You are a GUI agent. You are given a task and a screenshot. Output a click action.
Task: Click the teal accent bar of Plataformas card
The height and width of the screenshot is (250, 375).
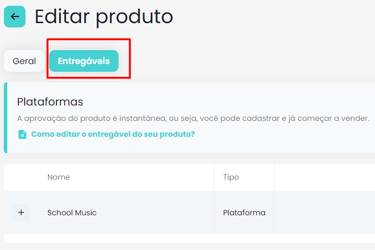(5, 118)
